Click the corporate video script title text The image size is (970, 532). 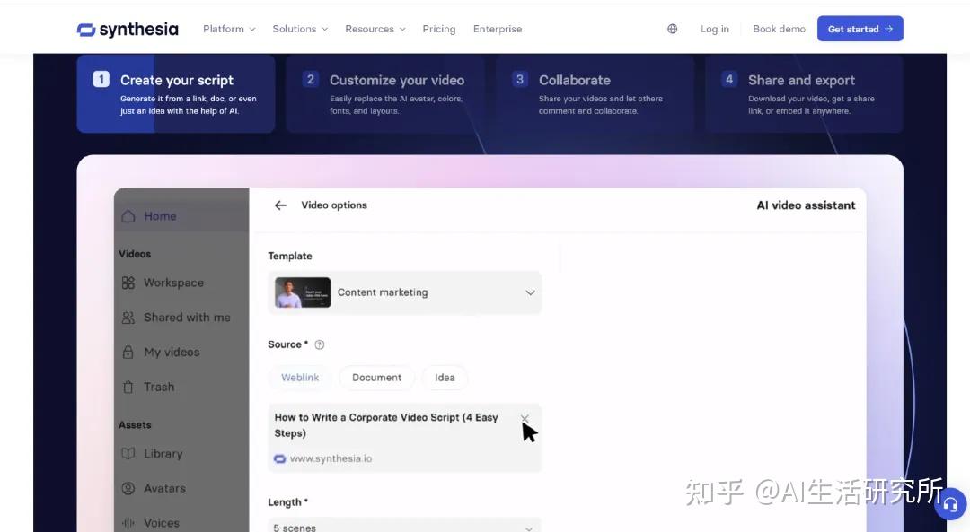point(386,425)
